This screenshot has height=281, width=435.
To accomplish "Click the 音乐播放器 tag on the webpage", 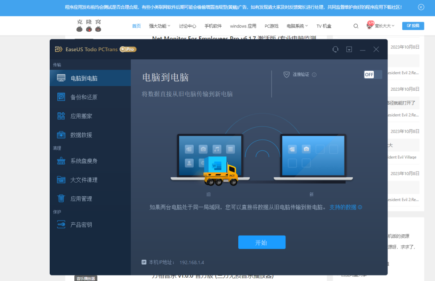I will pos(86,278).
